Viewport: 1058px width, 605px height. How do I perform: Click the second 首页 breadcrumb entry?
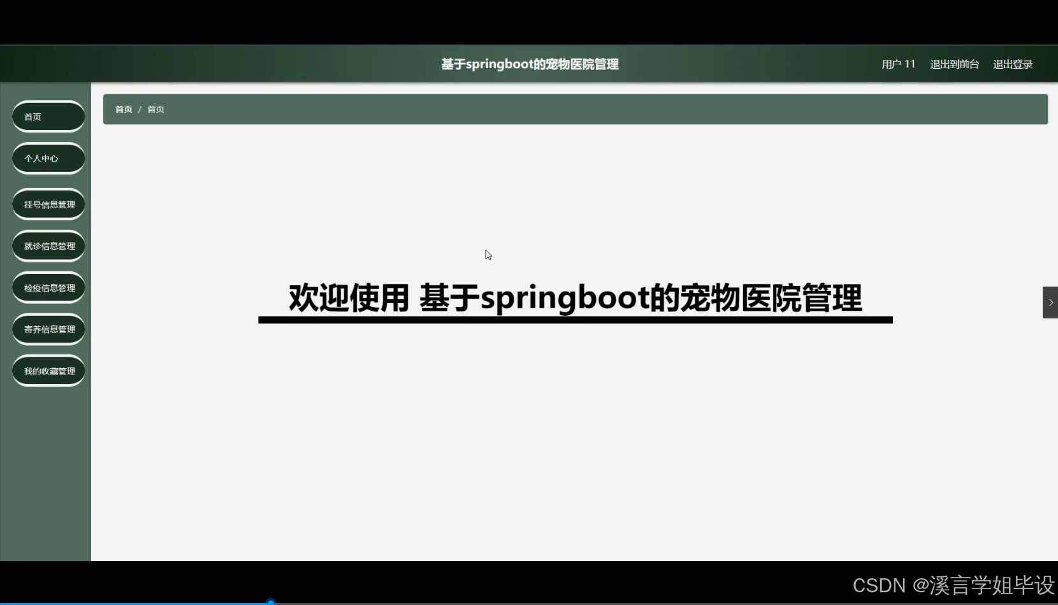155,109
